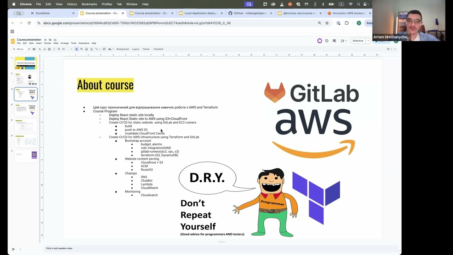Click the zoom magnifier tool
Screen dimensions: 453x255
tap(59, 49)
